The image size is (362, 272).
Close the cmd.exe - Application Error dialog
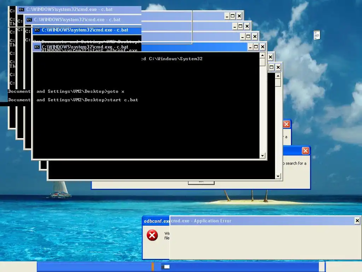coord(357,221)
